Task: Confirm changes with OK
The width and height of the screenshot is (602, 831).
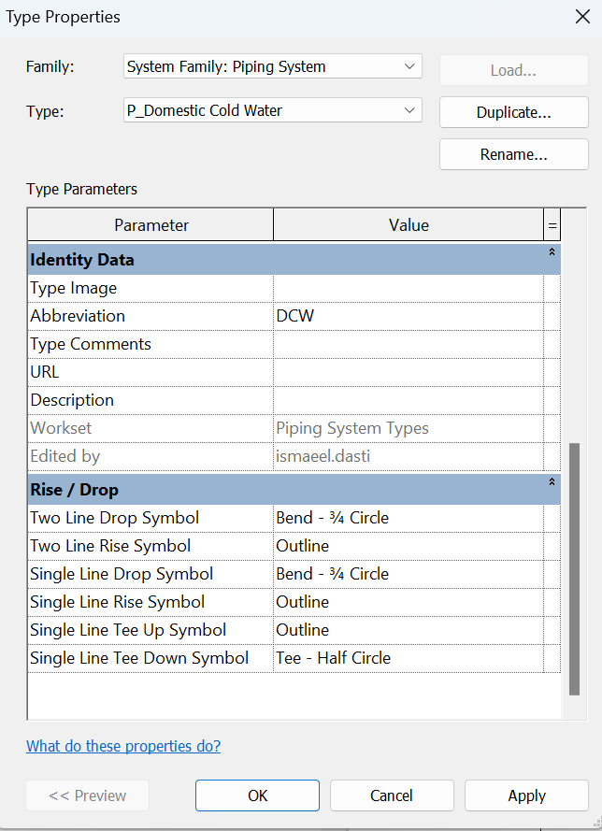Action: tap(257, 795)
